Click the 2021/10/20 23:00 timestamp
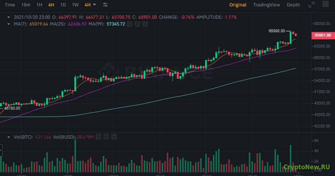 coord(32,17)
